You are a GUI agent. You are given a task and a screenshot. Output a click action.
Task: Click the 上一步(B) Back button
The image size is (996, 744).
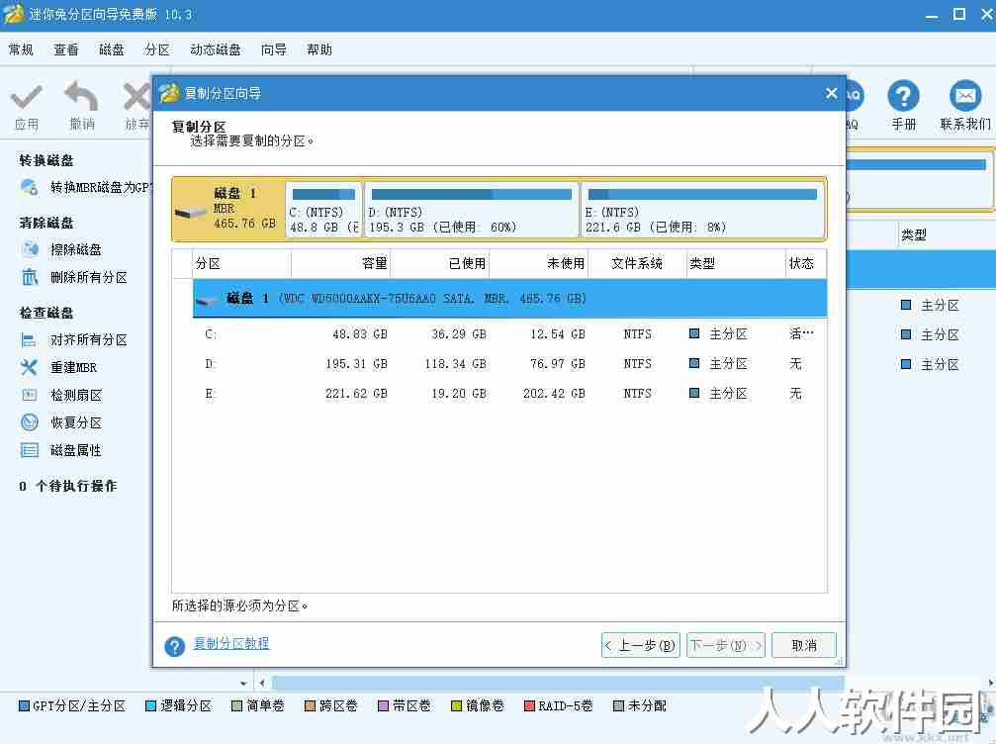pos(640,645)
